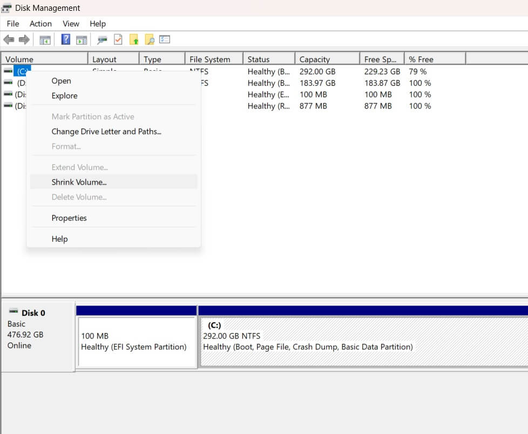Viewport: 528px width, 434px height.
Task: Select the 100 MB EFI System Partition block
Action: (137, 342)
